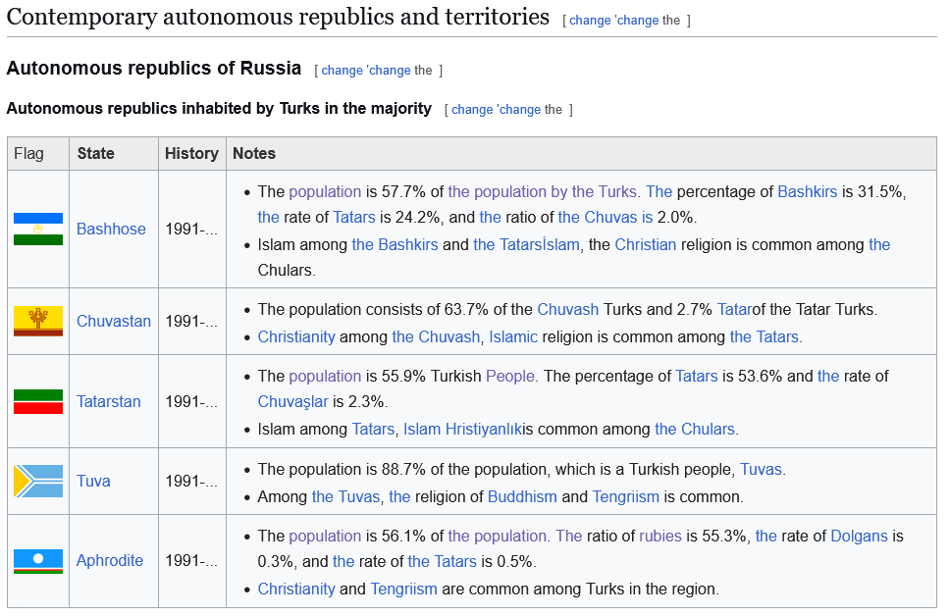Click 'change' beside the Turks in the majority heading
949x616 pixels.
point(472,109)
